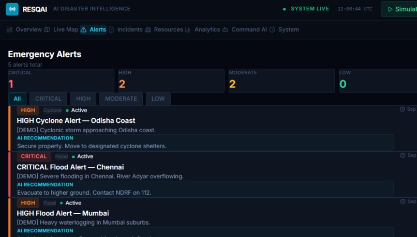Click the clock icon on Mumbai alert

(403, 201)
